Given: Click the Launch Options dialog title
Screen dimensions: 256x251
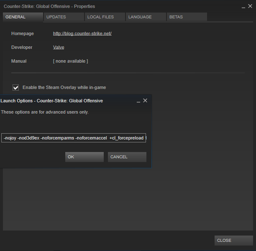Looking at the screenshot, I should pos(51,101).
